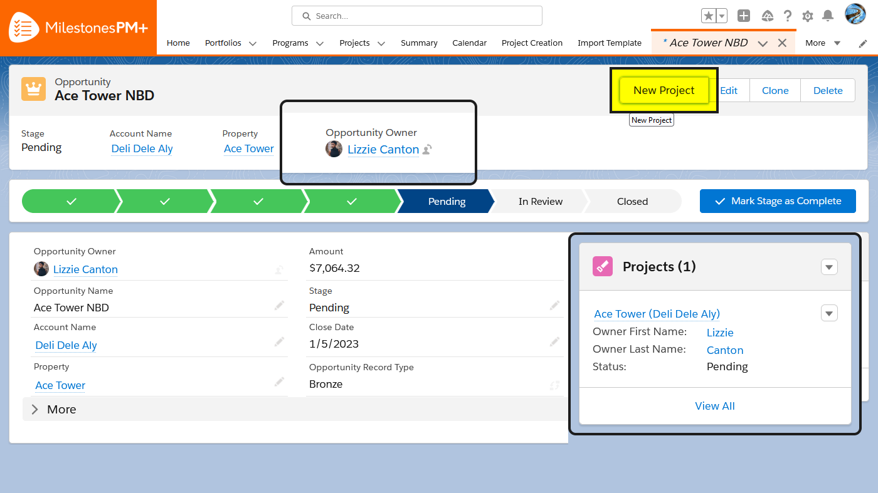Click the first completed stage in path

(x=71, y=201)
